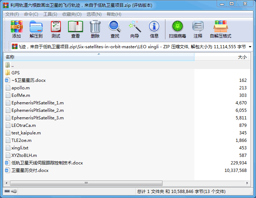Image resolution: width=256 pixels, height=198 pixels.
Task: Click the 测试 (Test) toolbar icon
Action: coord(56,26)
